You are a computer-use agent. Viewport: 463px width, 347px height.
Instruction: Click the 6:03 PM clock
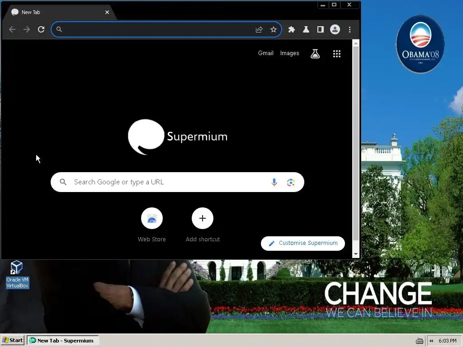coord(447,341)
